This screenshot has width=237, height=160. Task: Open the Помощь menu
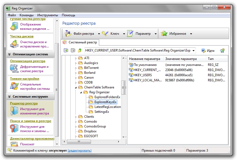point(68,15)
